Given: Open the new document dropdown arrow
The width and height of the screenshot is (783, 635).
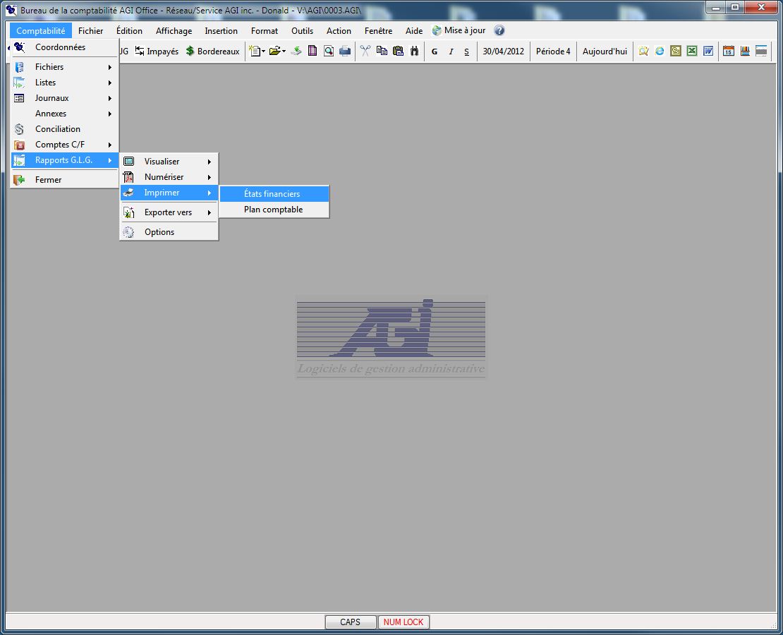Looking at the screenshot, I should pyautogui.click(x=263, y=51).
